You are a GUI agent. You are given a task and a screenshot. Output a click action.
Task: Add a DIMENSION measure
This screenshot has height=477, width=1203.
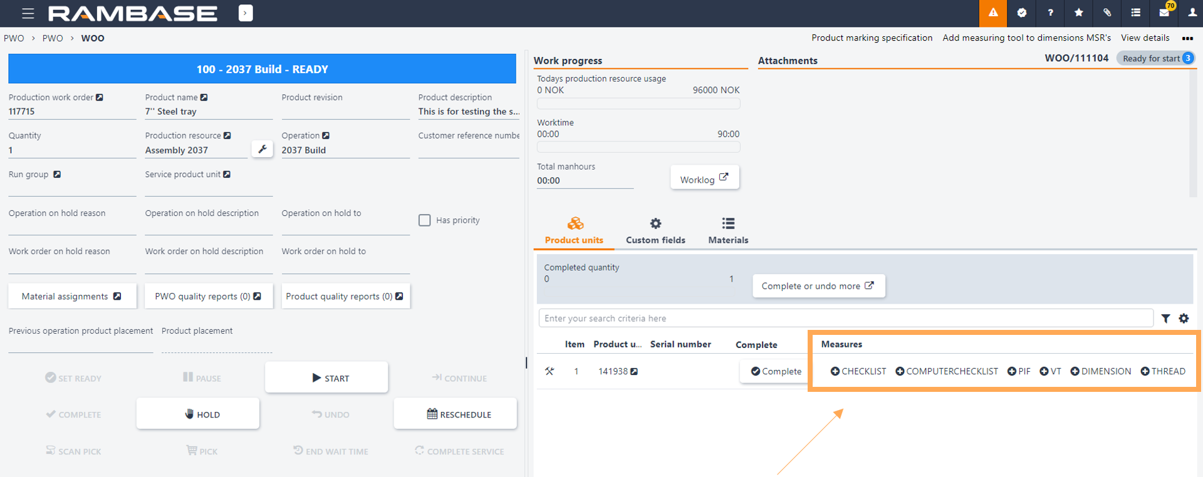pos(1101,371)
